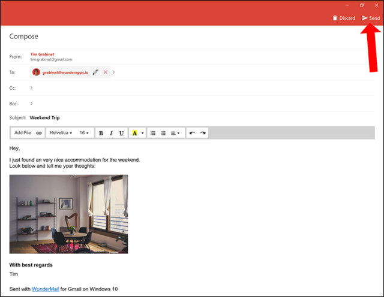Click the recipient address grabinat@wunderapps.io
The image size is (384, 297).
click(65, 72)
